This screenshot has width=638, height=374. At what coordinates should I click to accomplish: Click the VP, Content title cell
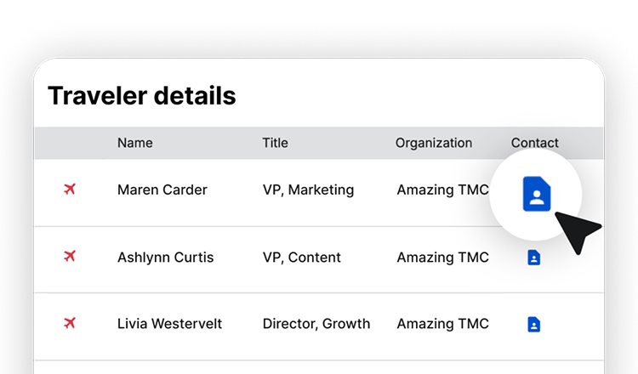(302, 258)
